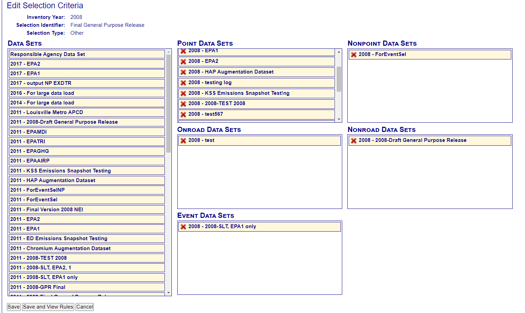This screenshot has width=525, height=313.
Task: Select 2011 - HAP Augmentation Dataset
Action: (x=87, y=180)
